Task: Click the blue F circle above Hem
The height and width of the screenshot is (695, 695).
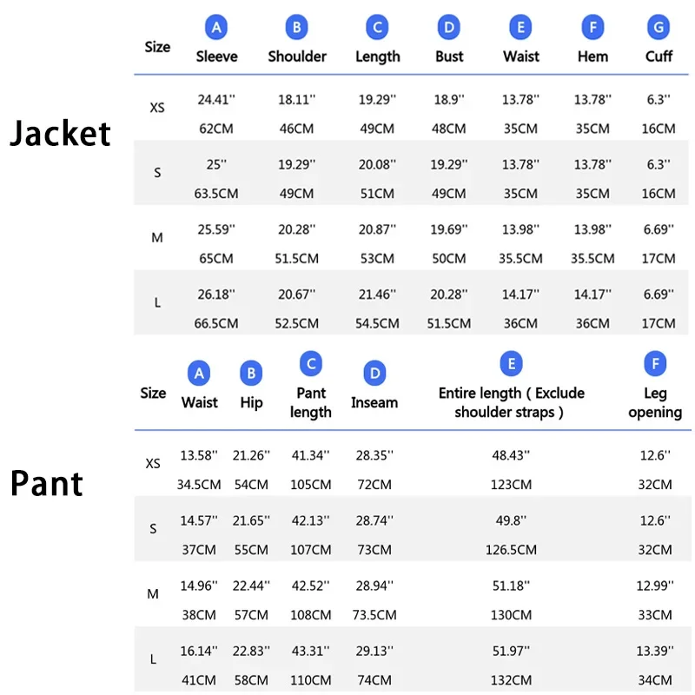Action: point(592,28)
